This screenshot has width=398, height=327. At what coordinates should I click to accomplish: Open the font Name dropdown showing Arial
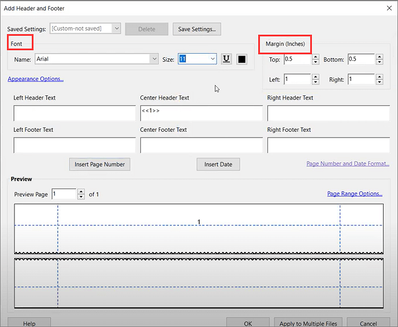pos(154,59)
